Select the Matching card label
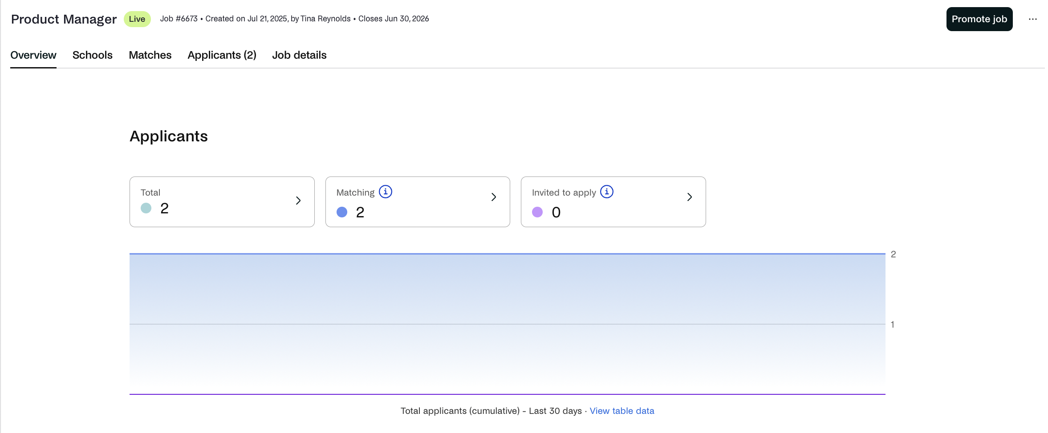 [355, 192]
